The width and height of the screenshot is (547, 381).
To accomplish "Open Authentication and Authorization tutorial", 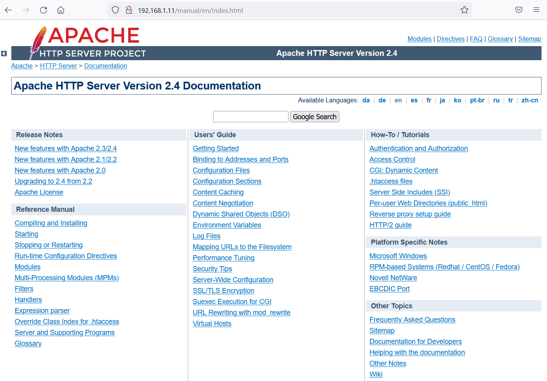I will click(x=418, y=148).
